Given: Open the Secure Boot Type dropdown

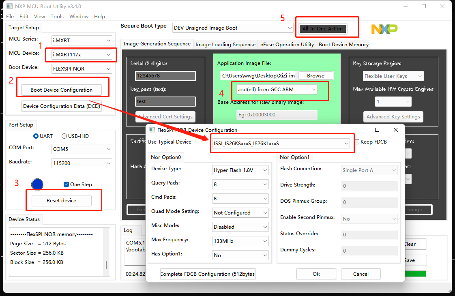Looking at the screenshot, I should click(x=233, y=28).
